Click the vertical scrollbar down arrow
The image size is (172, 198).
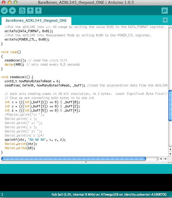[x=170, y=154]
